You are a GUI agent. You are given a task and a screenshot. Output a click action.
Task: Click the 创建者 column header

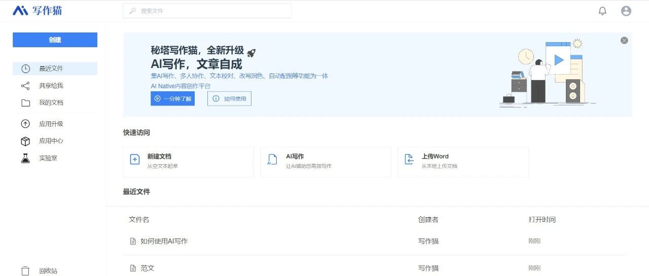pyautogui.click(x=428, y=220)
